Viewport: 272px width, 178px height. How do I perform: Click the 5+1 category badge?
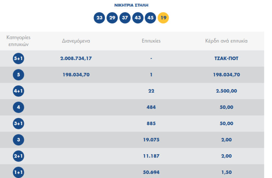pos(18,59)
